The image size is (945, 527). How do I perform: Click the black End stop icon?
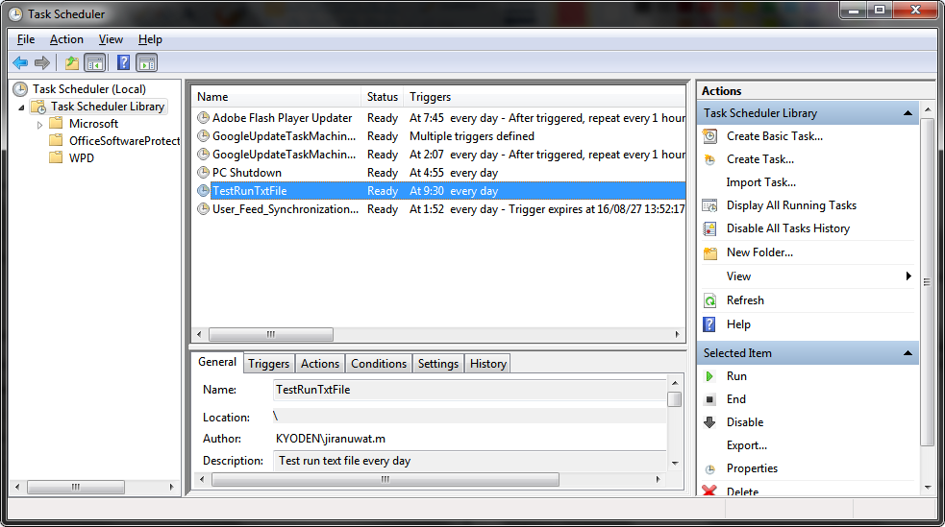pos(710,399)
